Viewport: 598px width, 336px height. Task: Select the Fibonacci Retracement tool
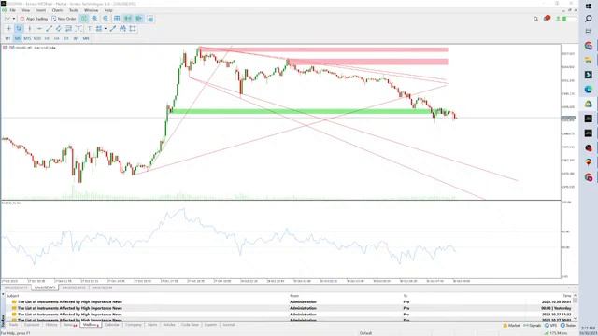(68, 29)
